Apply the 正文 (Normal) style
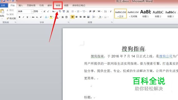 [120, 14]
